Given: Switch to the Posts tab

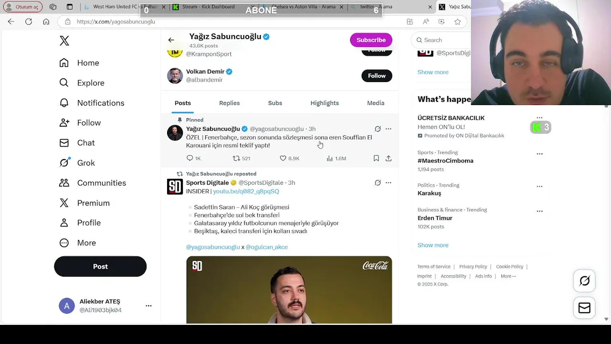Looking at the screenshot, I should [183, 103].
